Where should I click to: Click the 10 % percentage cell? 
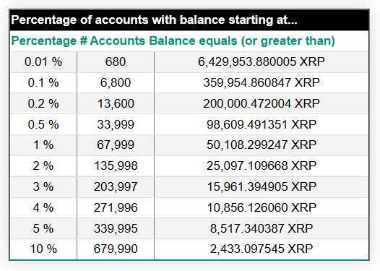[43, 249]
